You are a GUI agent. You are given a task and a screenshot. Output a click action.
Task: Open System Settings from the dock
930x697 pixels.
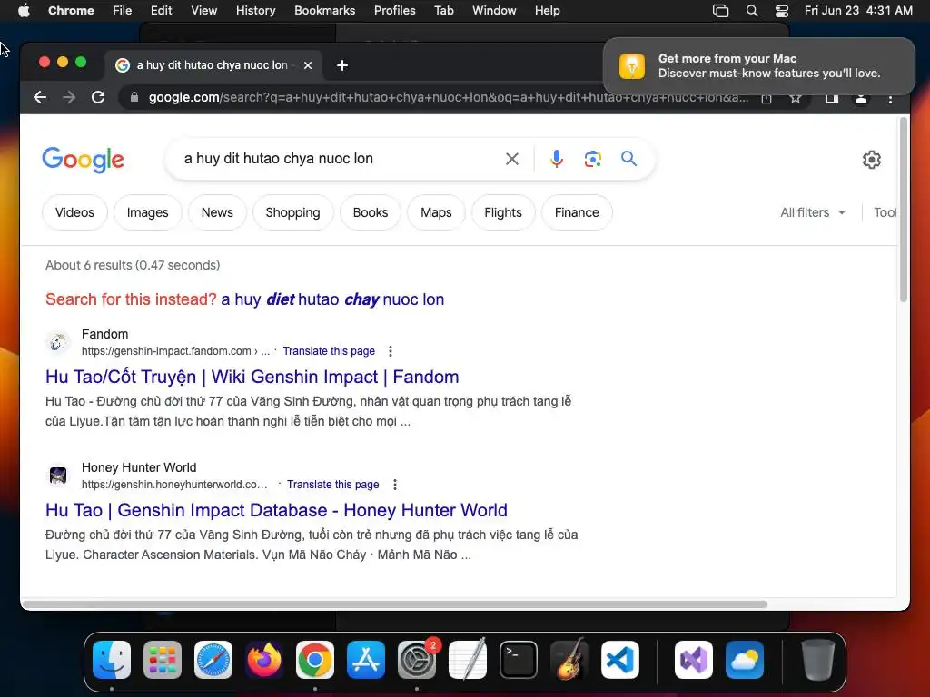click(417, 660)
